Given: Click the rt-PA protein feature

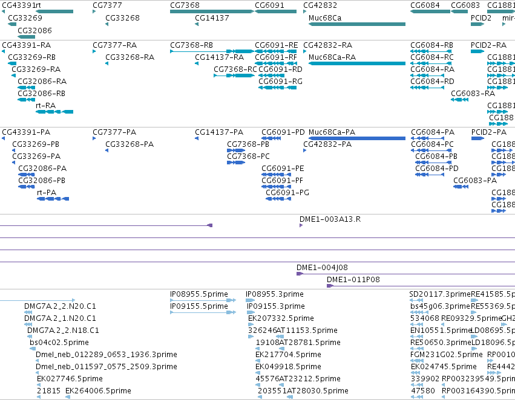Looking at the screenshot, I should [53, 199].
